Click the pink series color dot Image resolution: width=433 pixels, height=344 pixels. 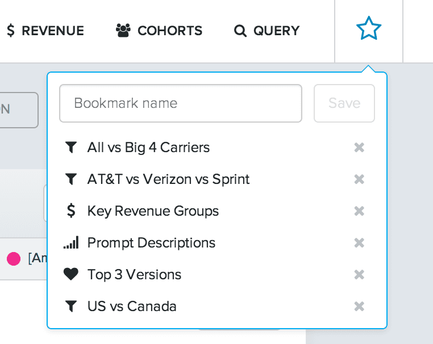click(14, 259)
